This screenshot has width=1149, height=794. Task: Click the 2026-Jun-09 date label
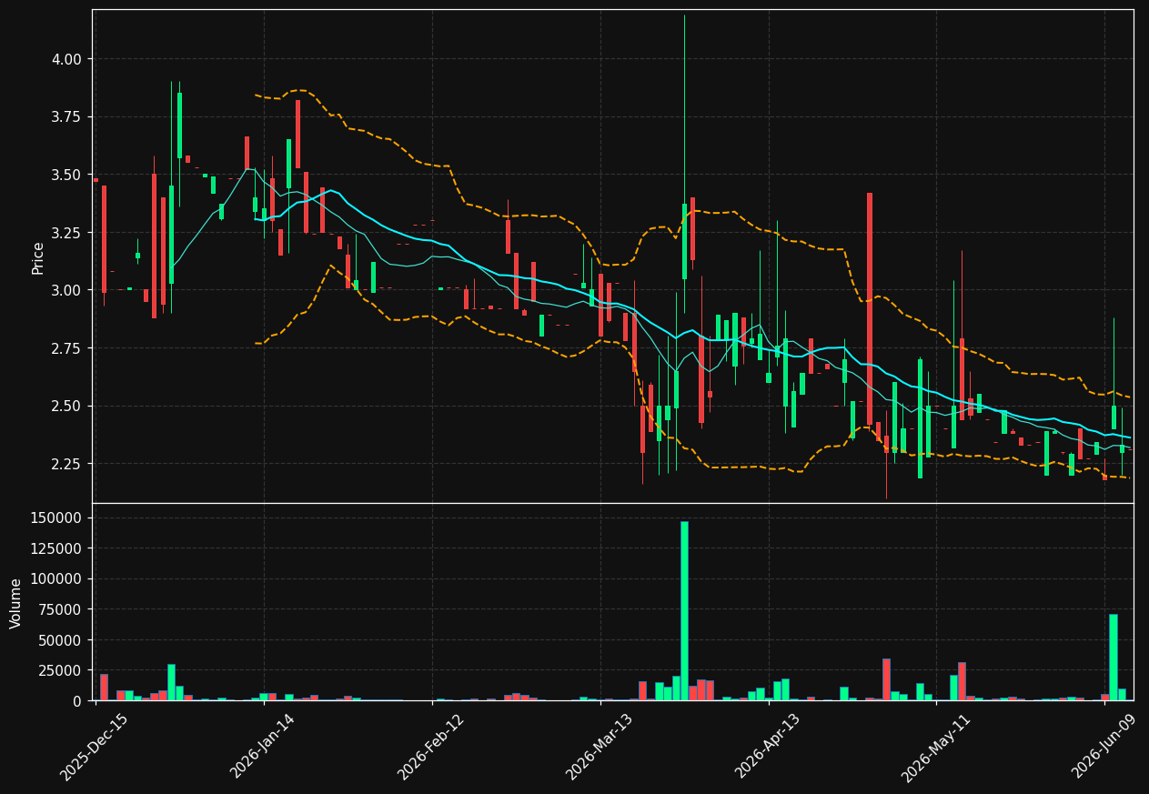[1104, 747]
